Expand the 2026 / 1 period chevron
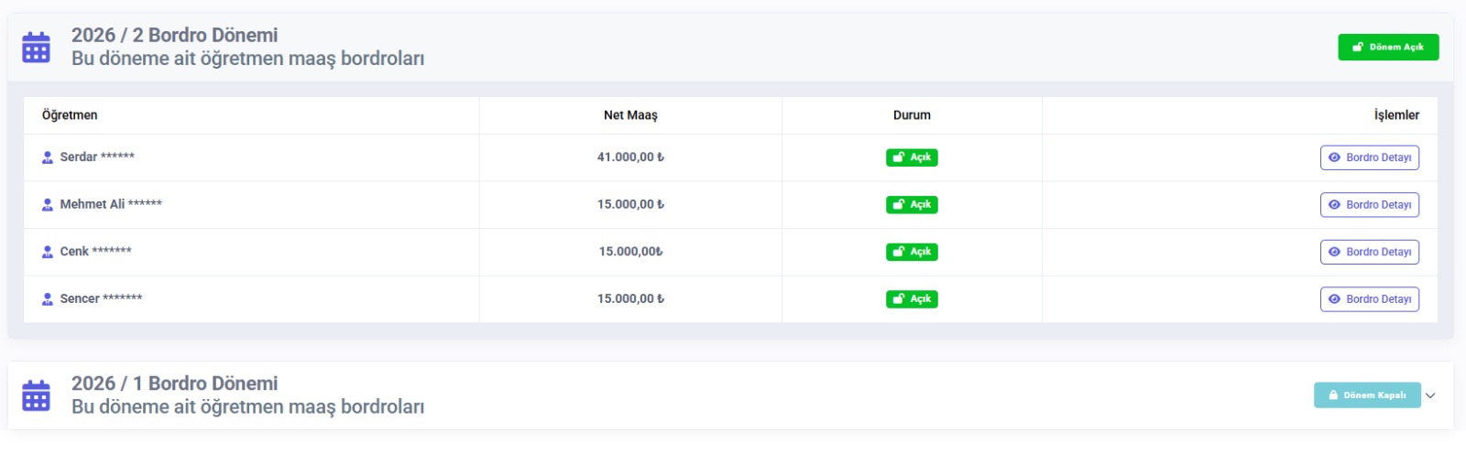1466x465 pixels. tap(1430, 395)
